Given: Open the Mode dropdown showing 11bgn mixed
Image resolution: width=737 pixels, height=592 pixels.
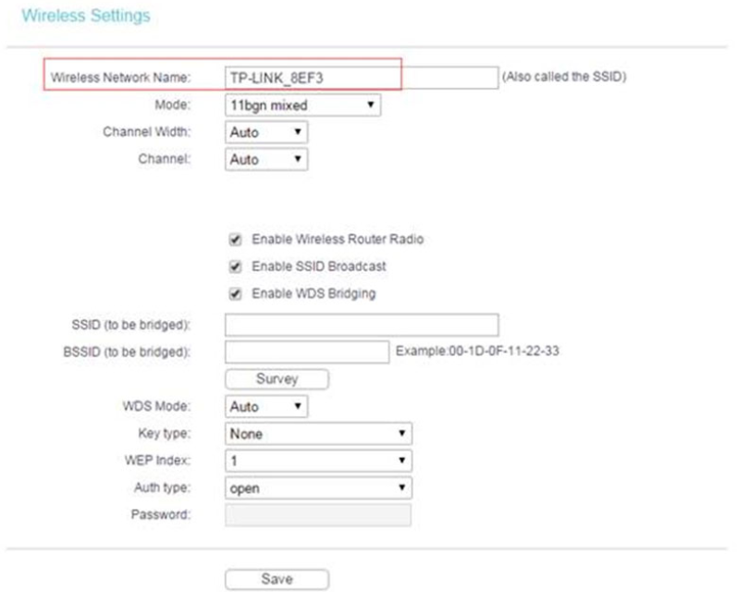Looking at the screenshot, I should tap(303, 105).
